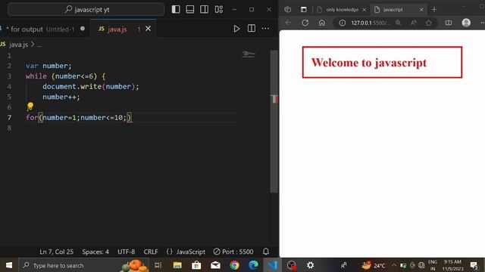Screen dimensions: 485x272
Task: Toggle the bottom panel layout icon
Action: [190, 9]
